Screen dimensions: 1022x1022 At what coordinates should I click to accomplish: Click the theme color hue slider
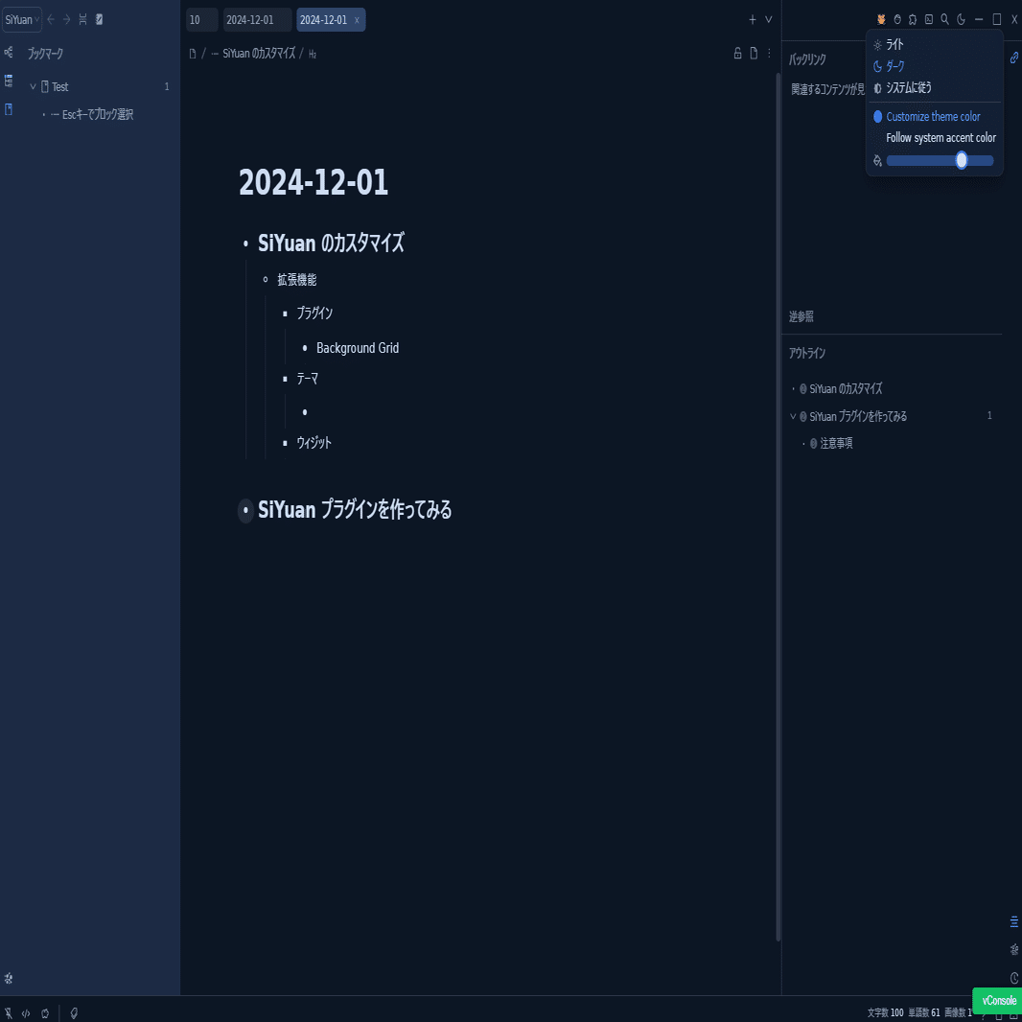(x=940, y=160)
